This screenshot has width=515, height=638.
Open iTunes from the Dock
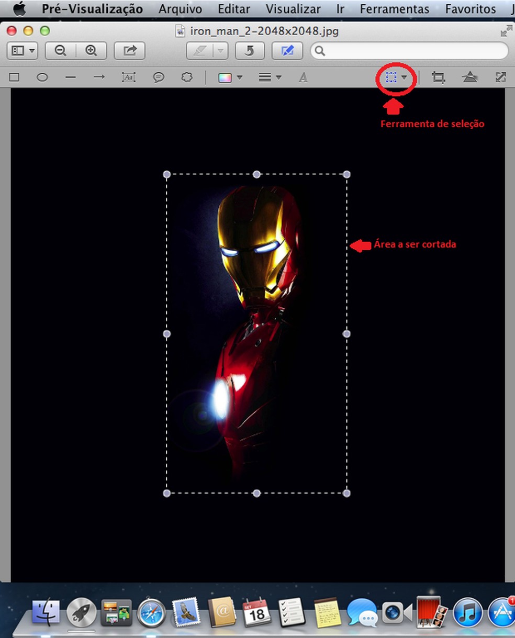467,612
